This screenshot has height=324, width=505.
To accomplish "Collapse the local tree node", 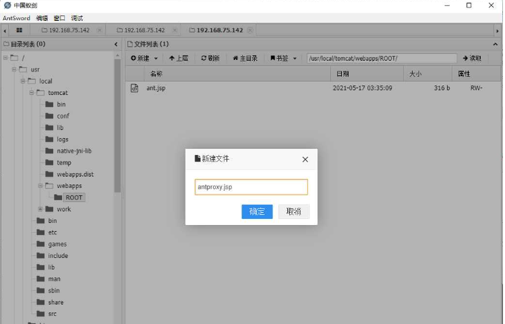I will pos(23,81).
